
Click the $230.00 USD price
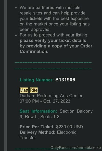point(70,127)
